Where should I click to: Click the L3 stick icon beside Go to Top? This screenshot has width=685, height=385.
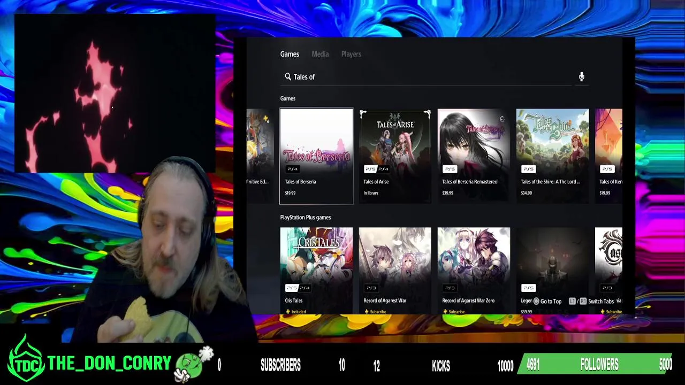[x=536, y=302]
